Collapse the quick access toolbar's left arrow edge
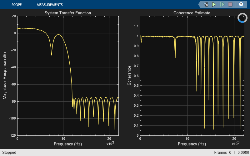This screenshot has height=156, width=250. pyautogui.click(x=199, y=4)
